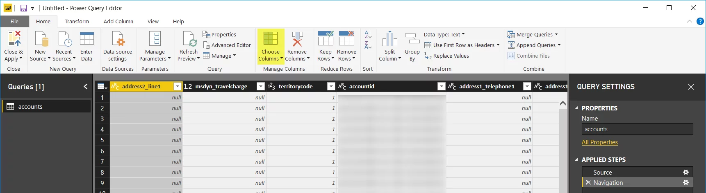Open the table corner menu icon
706x193 pixels.
pos(102,86)
